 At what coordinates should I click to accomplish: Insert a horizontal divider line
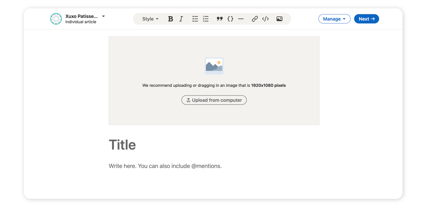click(241, 19)
